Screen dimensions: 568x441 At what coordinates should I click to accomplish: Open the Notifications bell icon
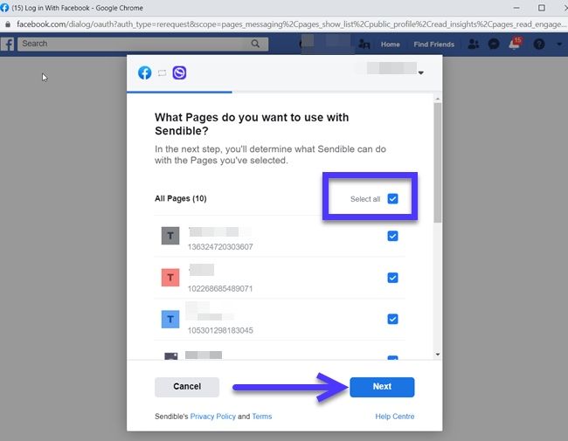tap(515, 44)
